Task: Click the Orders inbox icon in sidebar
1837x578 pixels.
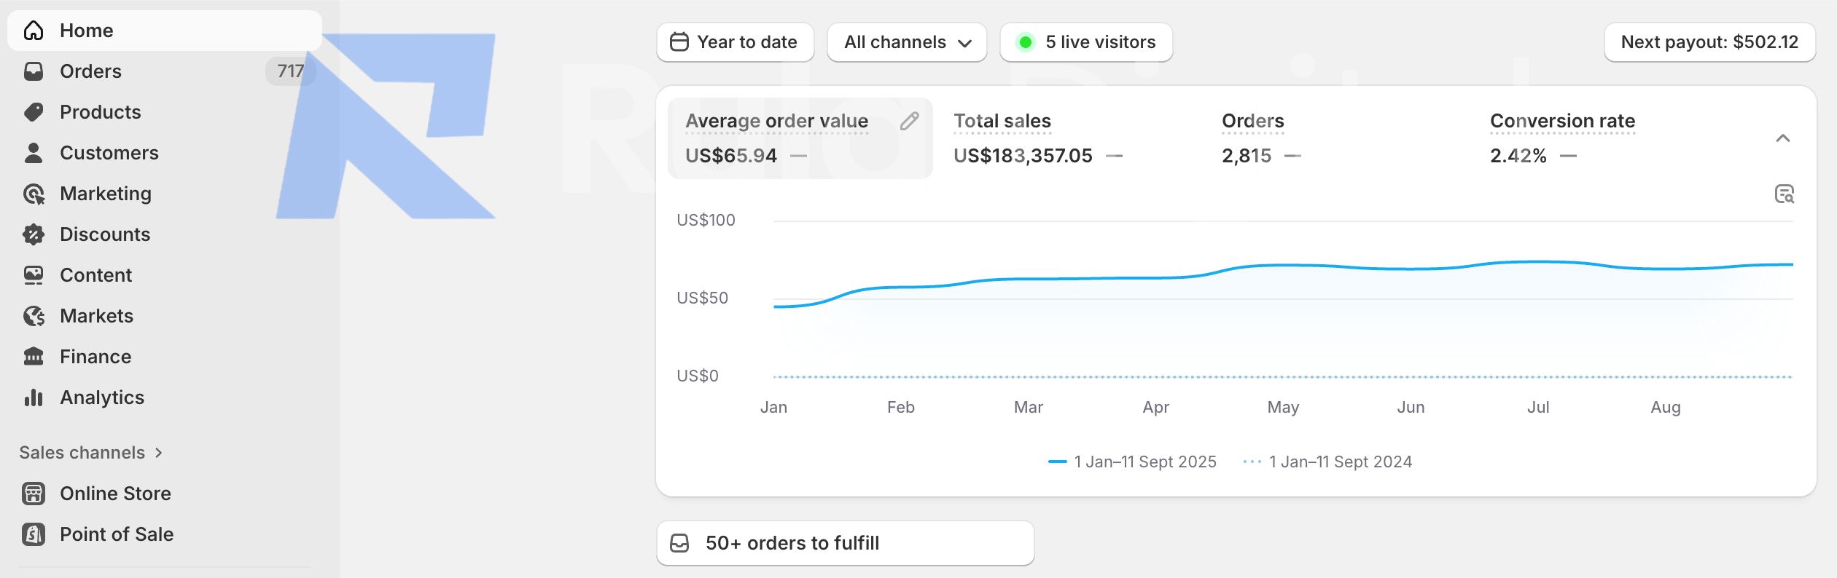Action: [x=34, y=71]
